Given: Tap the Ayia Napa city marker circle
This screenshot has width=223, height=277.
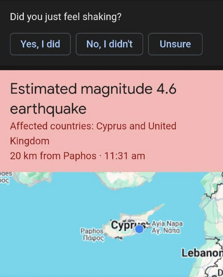Looking at the screenshot, I should pos(149,227).
